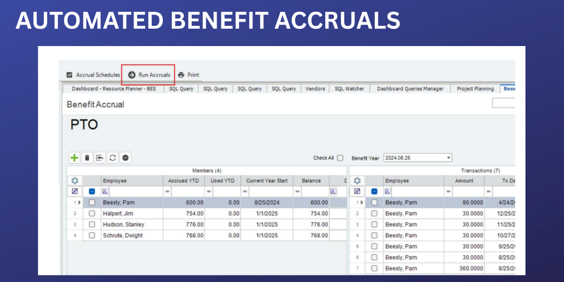Click the trash delete icon
The width and height of the screenshot is (564, 282).
click(87, 158)
